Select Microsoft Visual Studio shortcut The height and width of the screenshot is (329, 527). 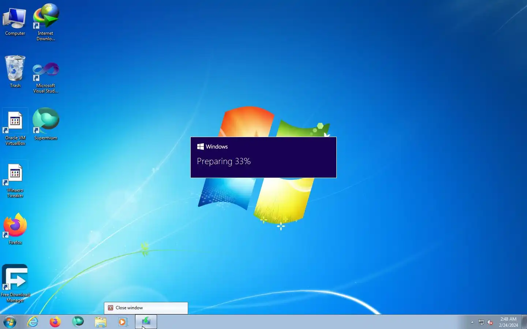point(46,77)
